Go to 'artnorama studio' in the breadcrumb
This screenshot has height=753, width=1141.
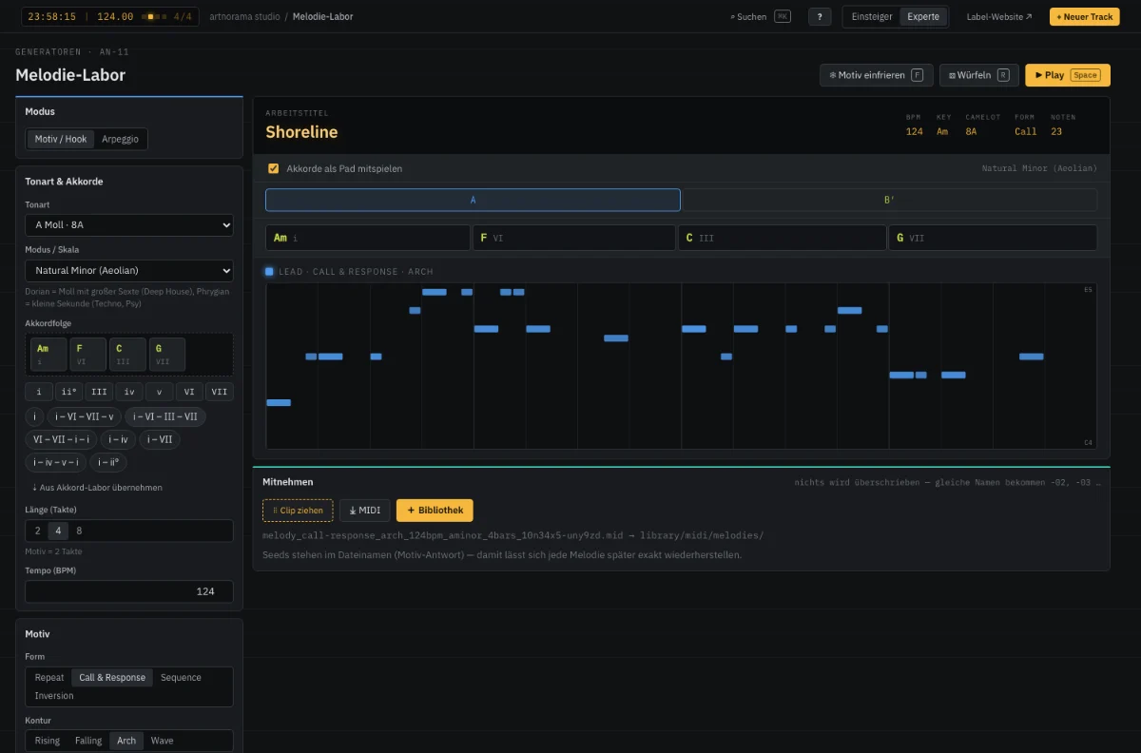click(242, 16)
